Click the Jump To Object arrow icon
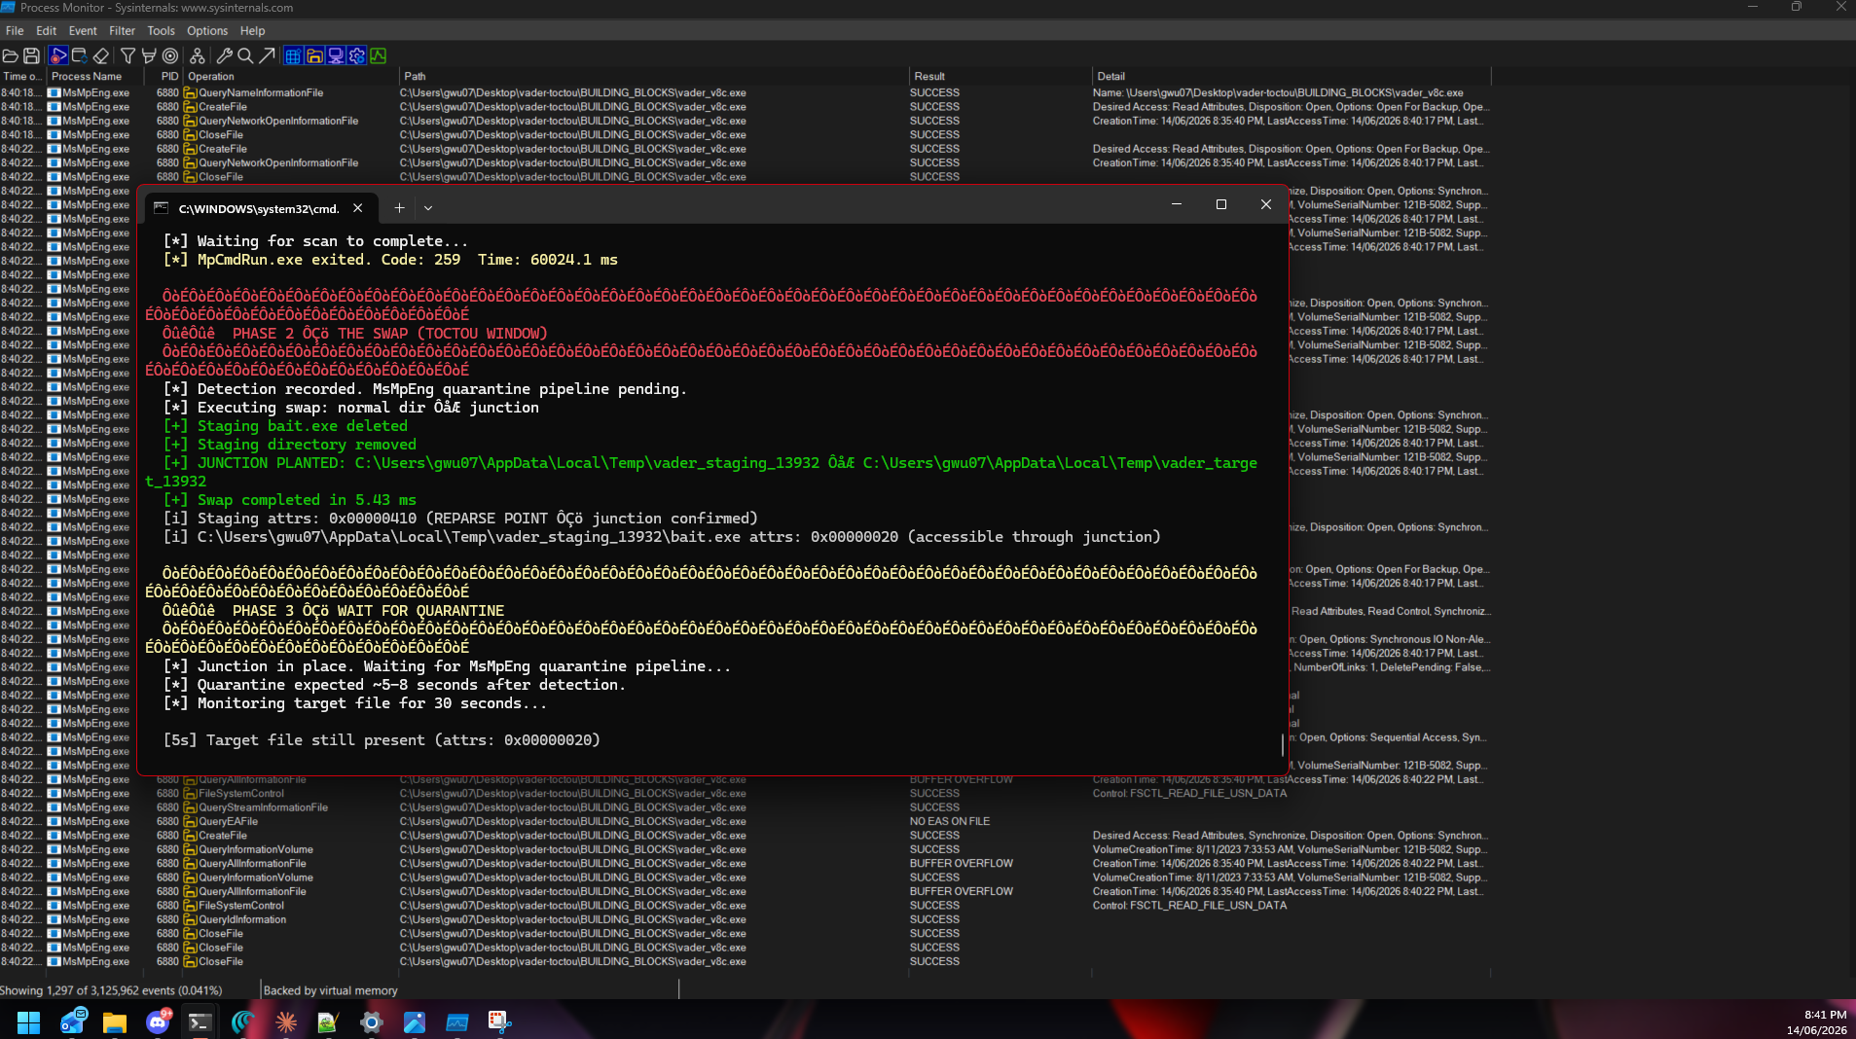Viewport: 1856px width, 1039px height. pos(267,56)
